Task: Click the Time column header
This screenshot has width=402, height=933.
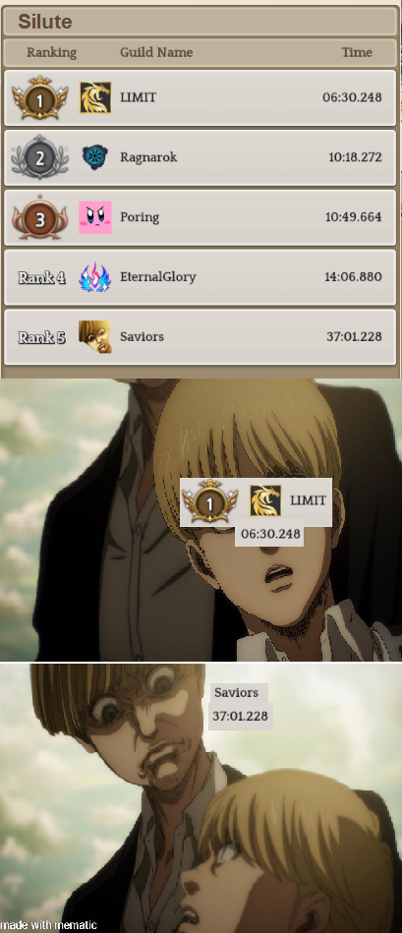Action: pos(357,52)
